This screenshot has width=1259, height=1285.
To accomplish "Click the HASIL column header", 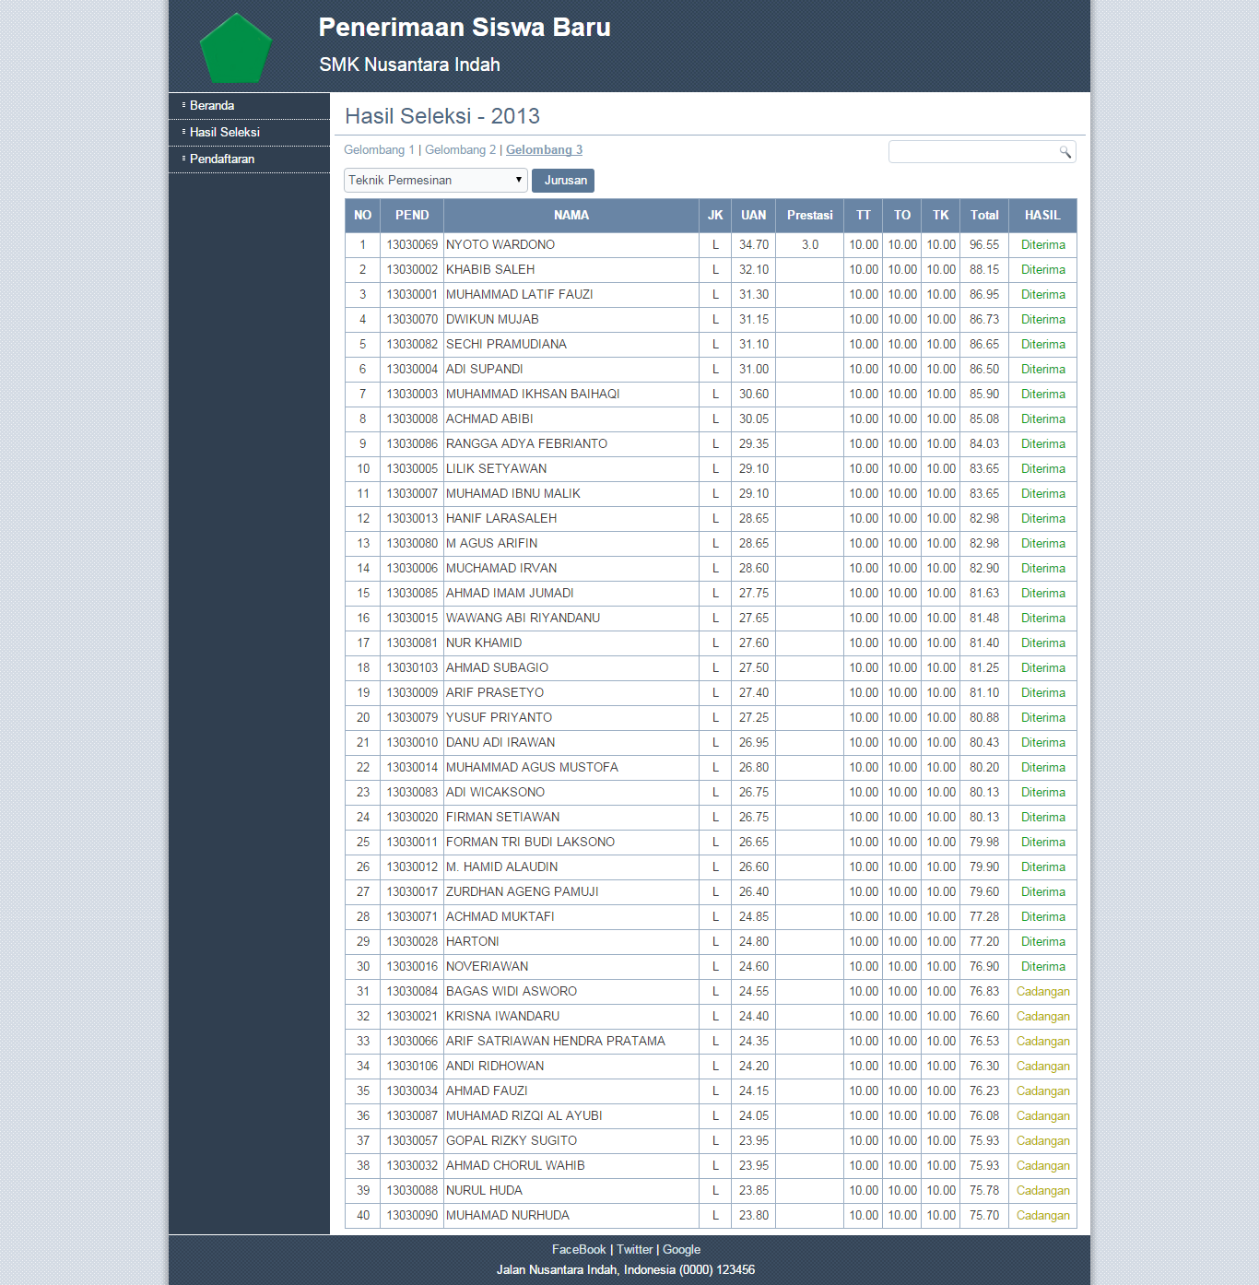I will [x=1042, y=215].
